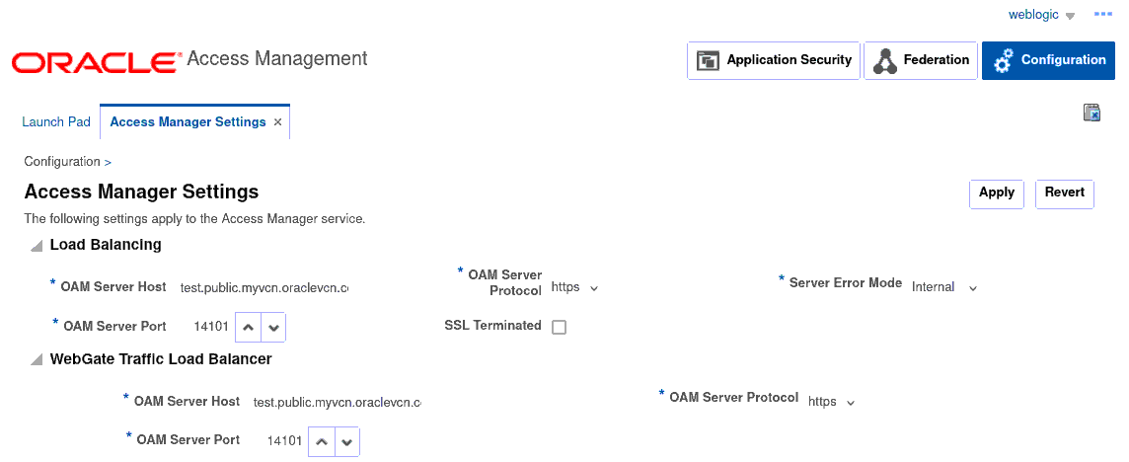This screenshot has width=1129, height=462.
Task: Decrease Load Balancing OAM Server Port value
Action: click(x=273, y=327)
